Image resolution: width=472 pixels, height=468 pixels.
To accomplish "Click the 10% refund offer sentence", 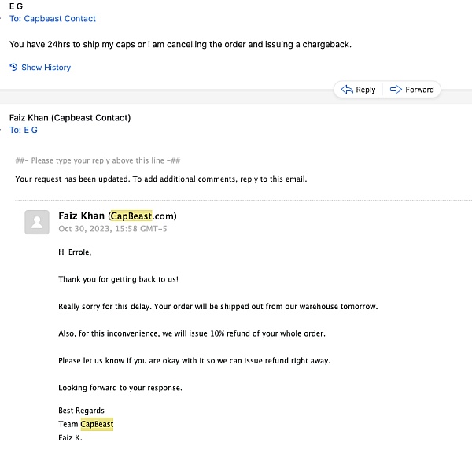I will pos(191,333).
